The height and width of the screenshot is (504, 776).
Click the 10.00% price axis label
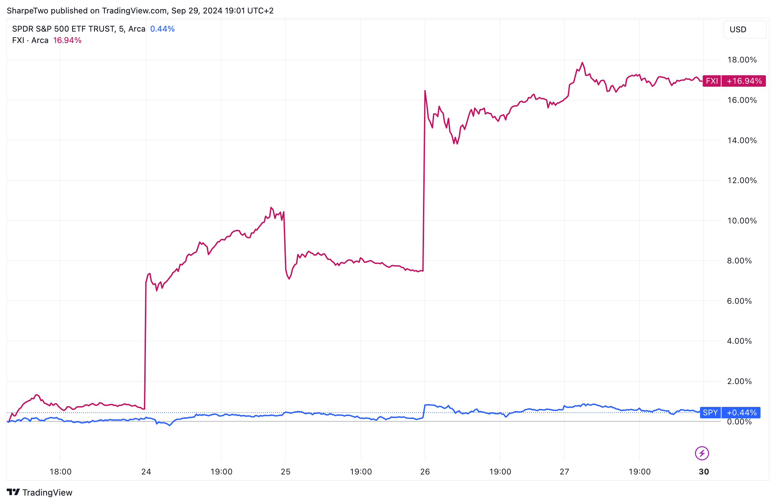point(742,221)
